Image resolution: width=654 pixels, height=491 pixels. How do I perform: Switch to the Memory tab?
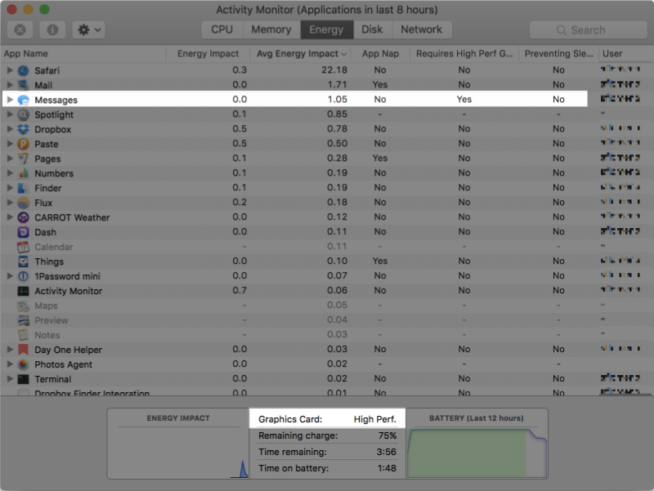coord(271,29)
